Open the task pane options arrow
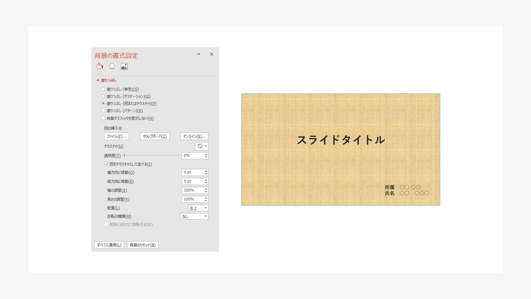The height and width of the screenshot is (299, 531). (199, 54)
